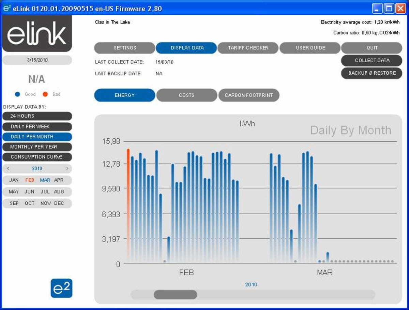This screenshot has height=310, width=409.
Task: Open Backup & Restore
Action: [x=372, y=73]
